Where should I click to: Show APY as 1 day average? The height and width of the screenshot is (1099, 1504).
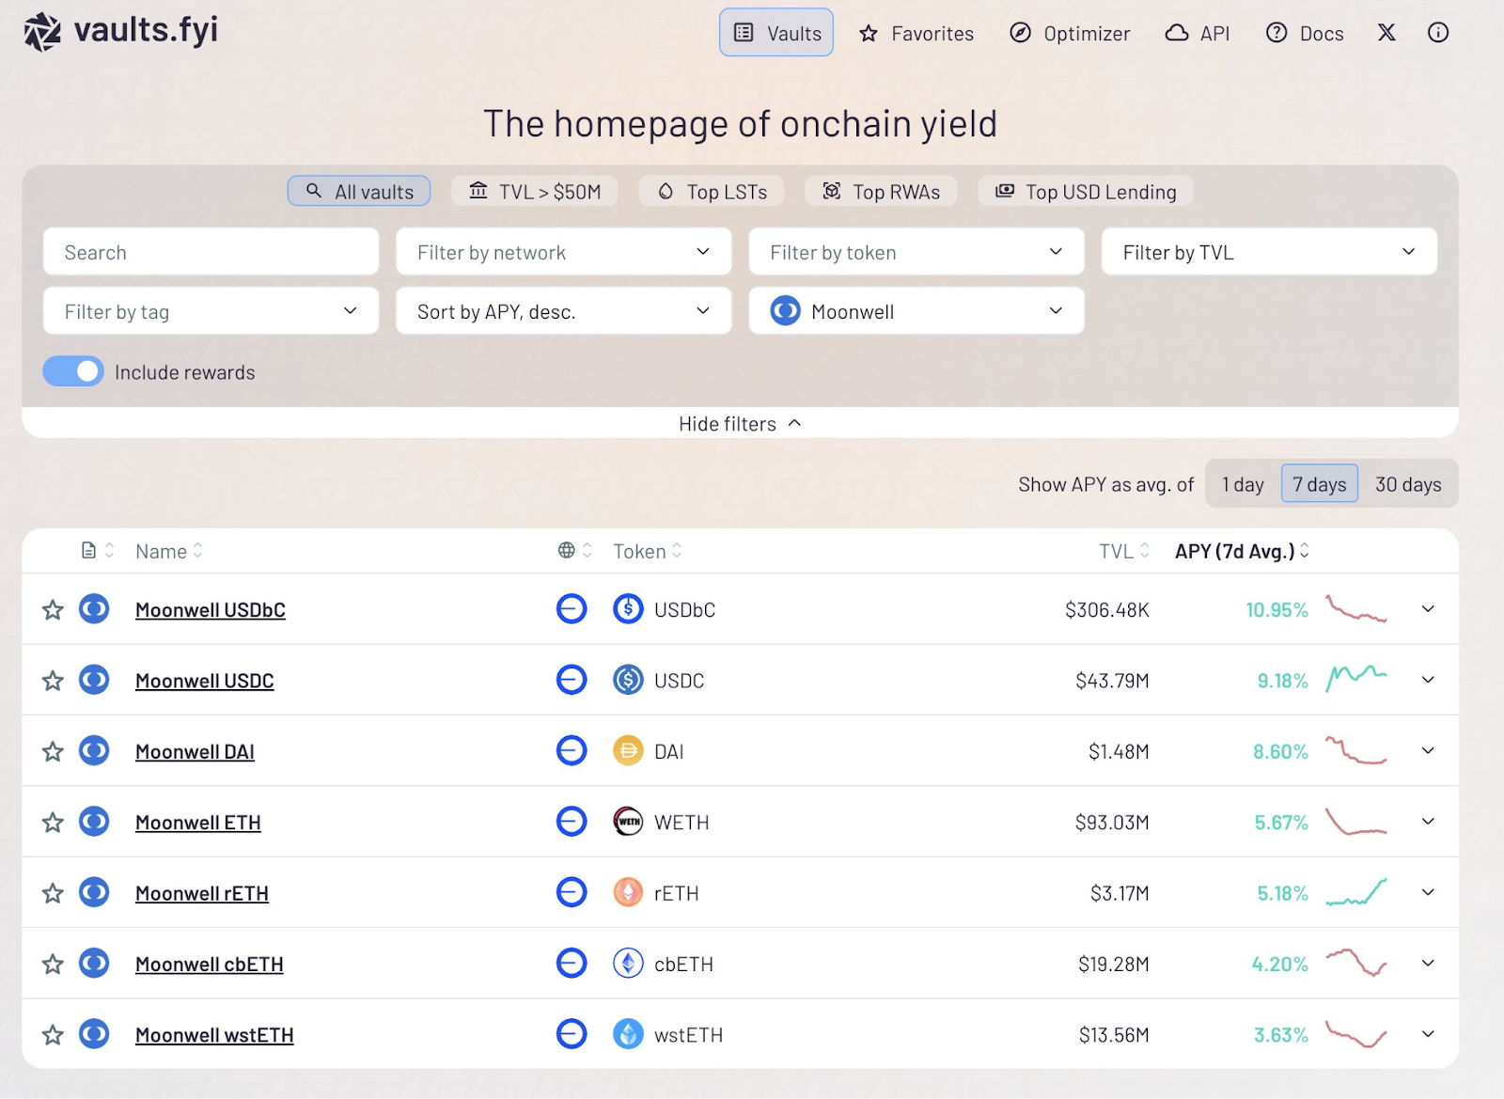[1243, 484]
